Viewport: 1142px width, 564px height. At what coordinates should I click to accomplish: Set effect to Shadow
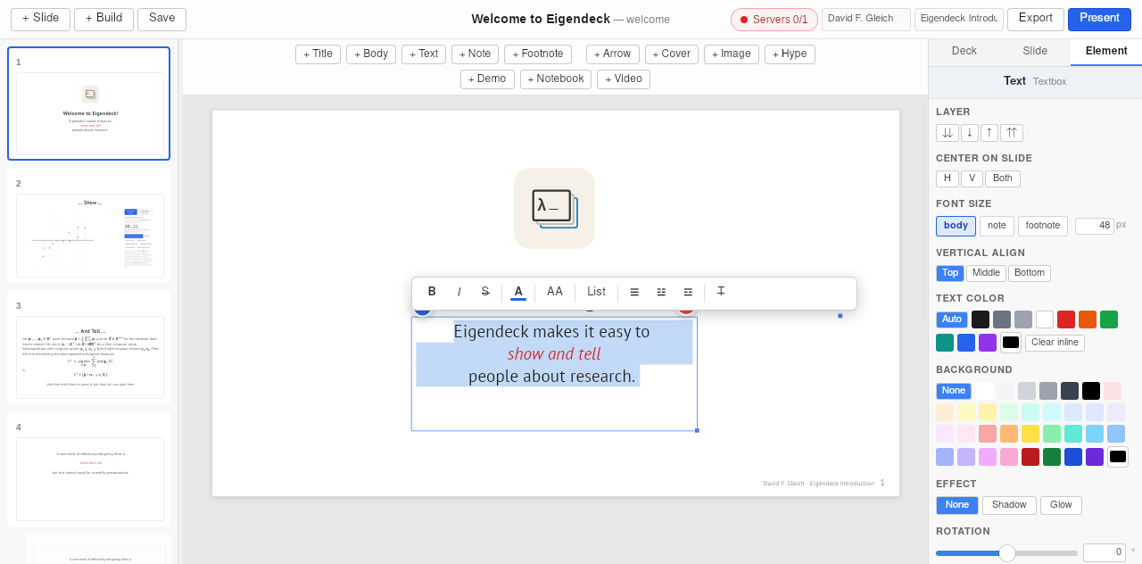click(1009, 505)
